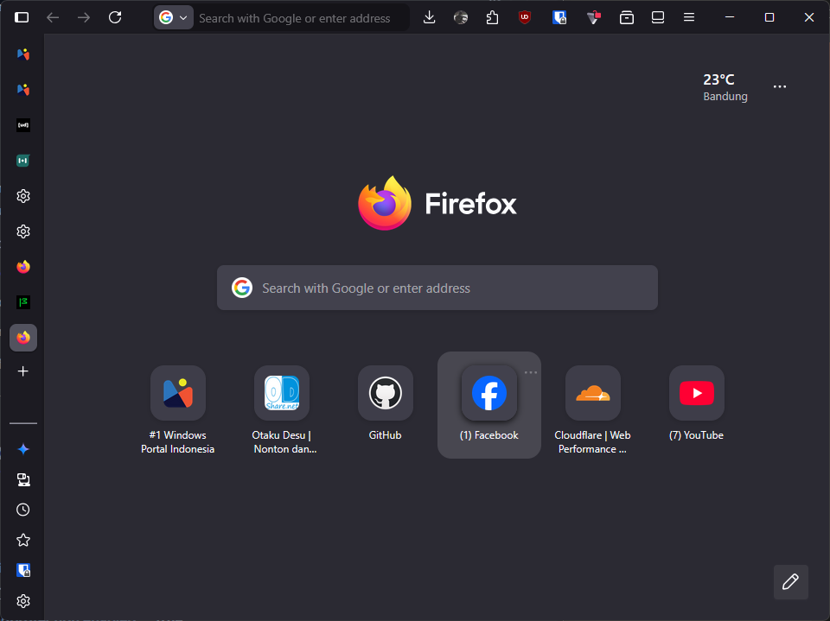Click the pencil customize new tab button
The width and height of the screenshot is (830, 621).
point(790,582)
